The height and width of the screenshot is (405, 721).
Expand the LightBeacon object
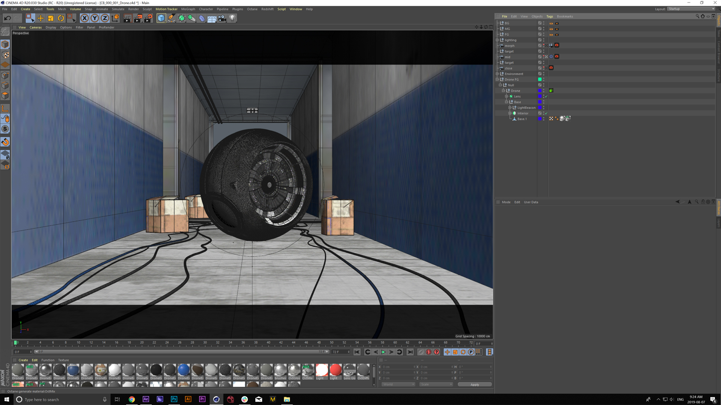(510, 108)
